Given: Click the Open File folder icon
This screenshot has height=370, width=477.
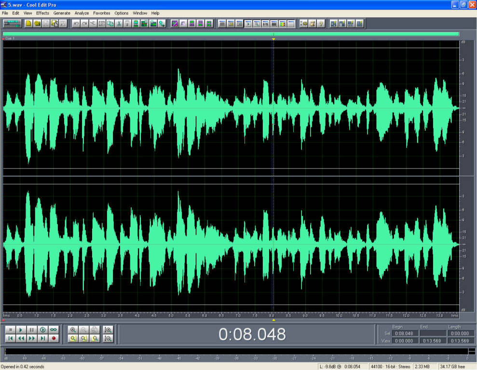Looking at the screenshot, I should [37, 23].
